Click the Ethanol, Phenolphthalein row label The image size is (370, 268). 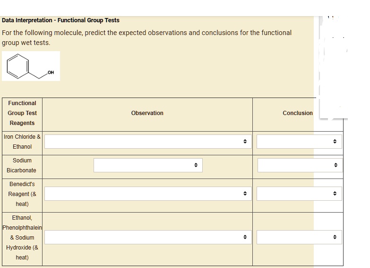point(22,237)
